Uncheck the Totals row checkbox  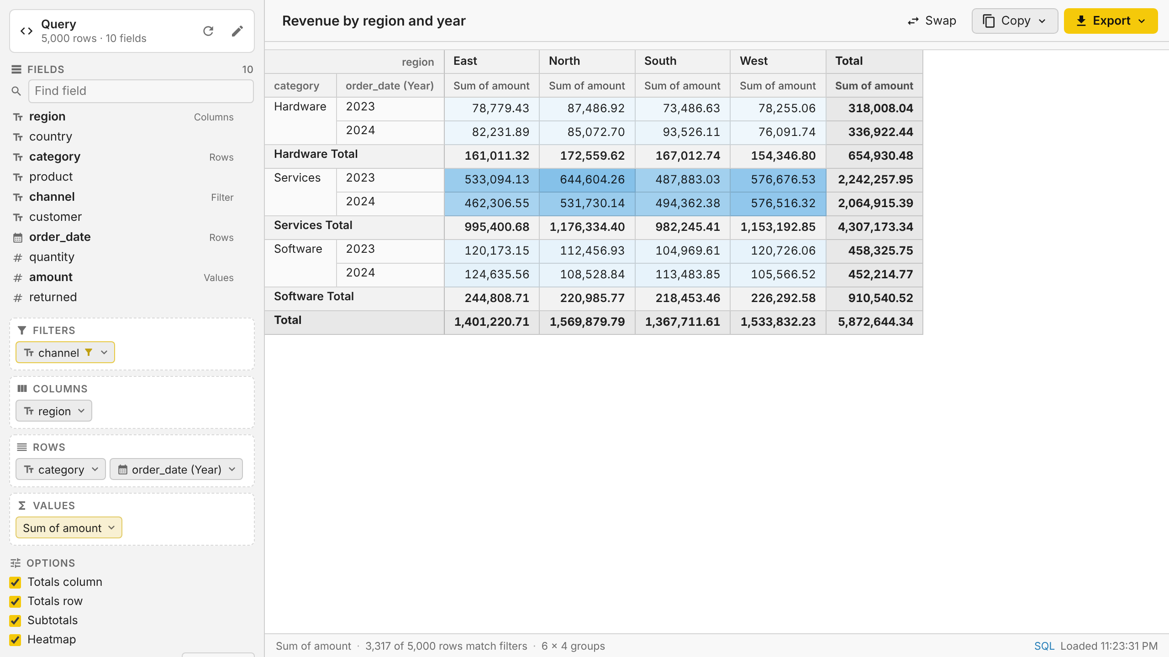pos(15,602)
